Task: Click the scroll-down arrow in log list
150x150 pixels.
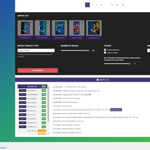Action: (48, 133)
